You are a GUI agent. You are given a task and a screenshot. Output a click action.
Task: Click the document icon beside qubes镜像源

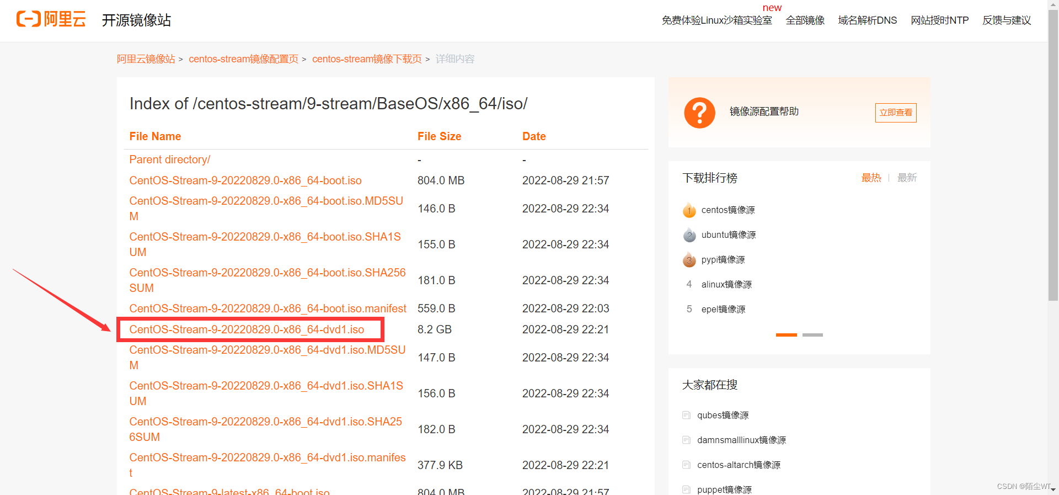tap(686, 415)
